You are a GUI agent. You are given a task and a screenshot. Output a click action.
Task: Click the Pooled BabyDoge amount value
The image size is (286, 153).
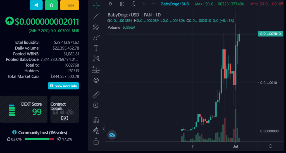(59, 59)
